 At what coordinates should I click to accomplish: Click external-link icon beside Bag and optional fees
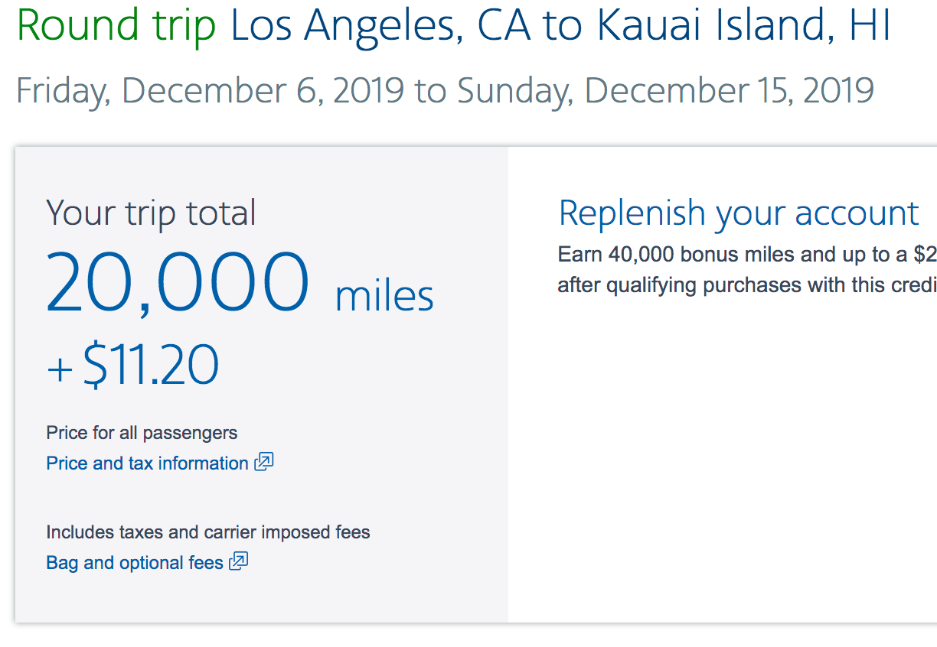239,561
